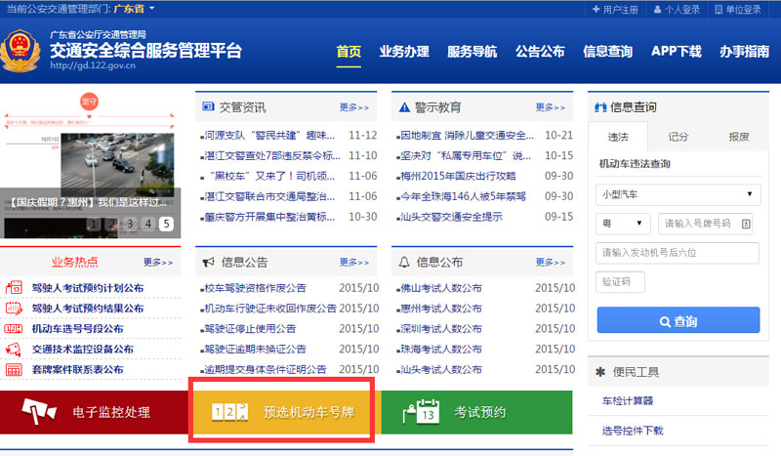The height and width of the screenshot is (456, 781).
Task: Open news 今年全珠海146人被5年禁驾
Action: point(463,196)
